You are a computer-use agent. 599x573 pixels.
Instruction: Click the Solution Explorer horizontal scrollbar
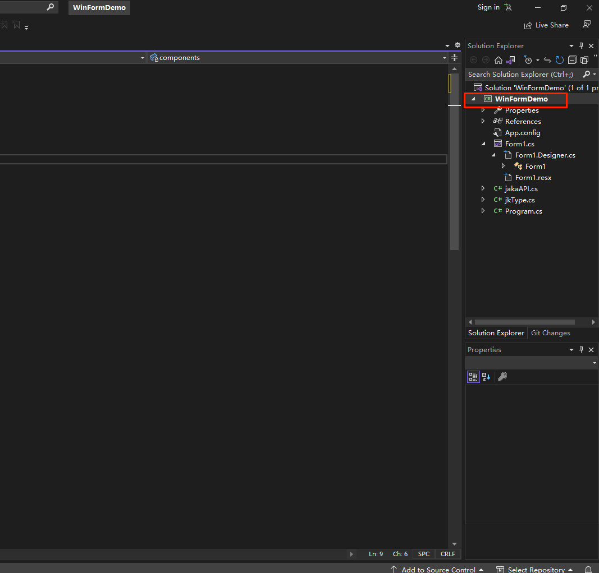(525, 322)
